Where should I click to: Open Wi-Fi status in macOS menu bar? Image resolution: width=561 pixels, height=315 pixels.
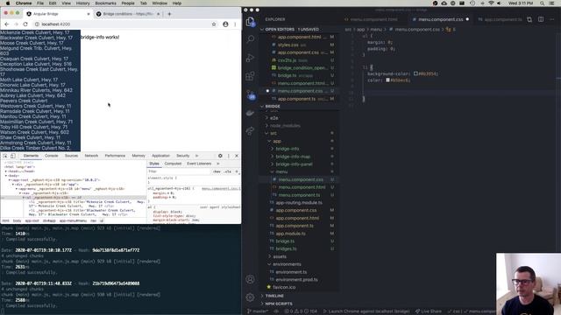(491, 3)
